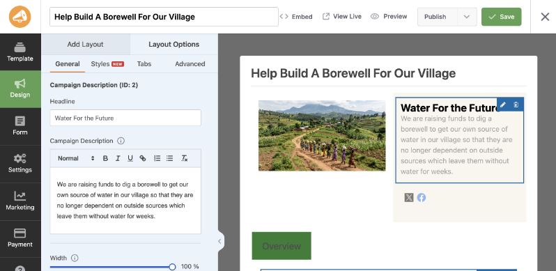This screenshot has height=271, width=556.
Task: Close the campaign builder
Action: point(545,17)
